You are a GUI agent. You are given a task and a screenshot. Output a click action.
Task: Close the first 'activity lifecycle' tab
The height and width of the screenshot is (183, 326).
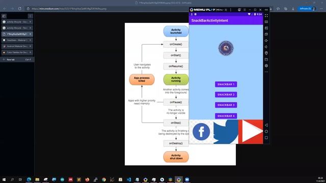pyautogui.click(x=31, y=22)
